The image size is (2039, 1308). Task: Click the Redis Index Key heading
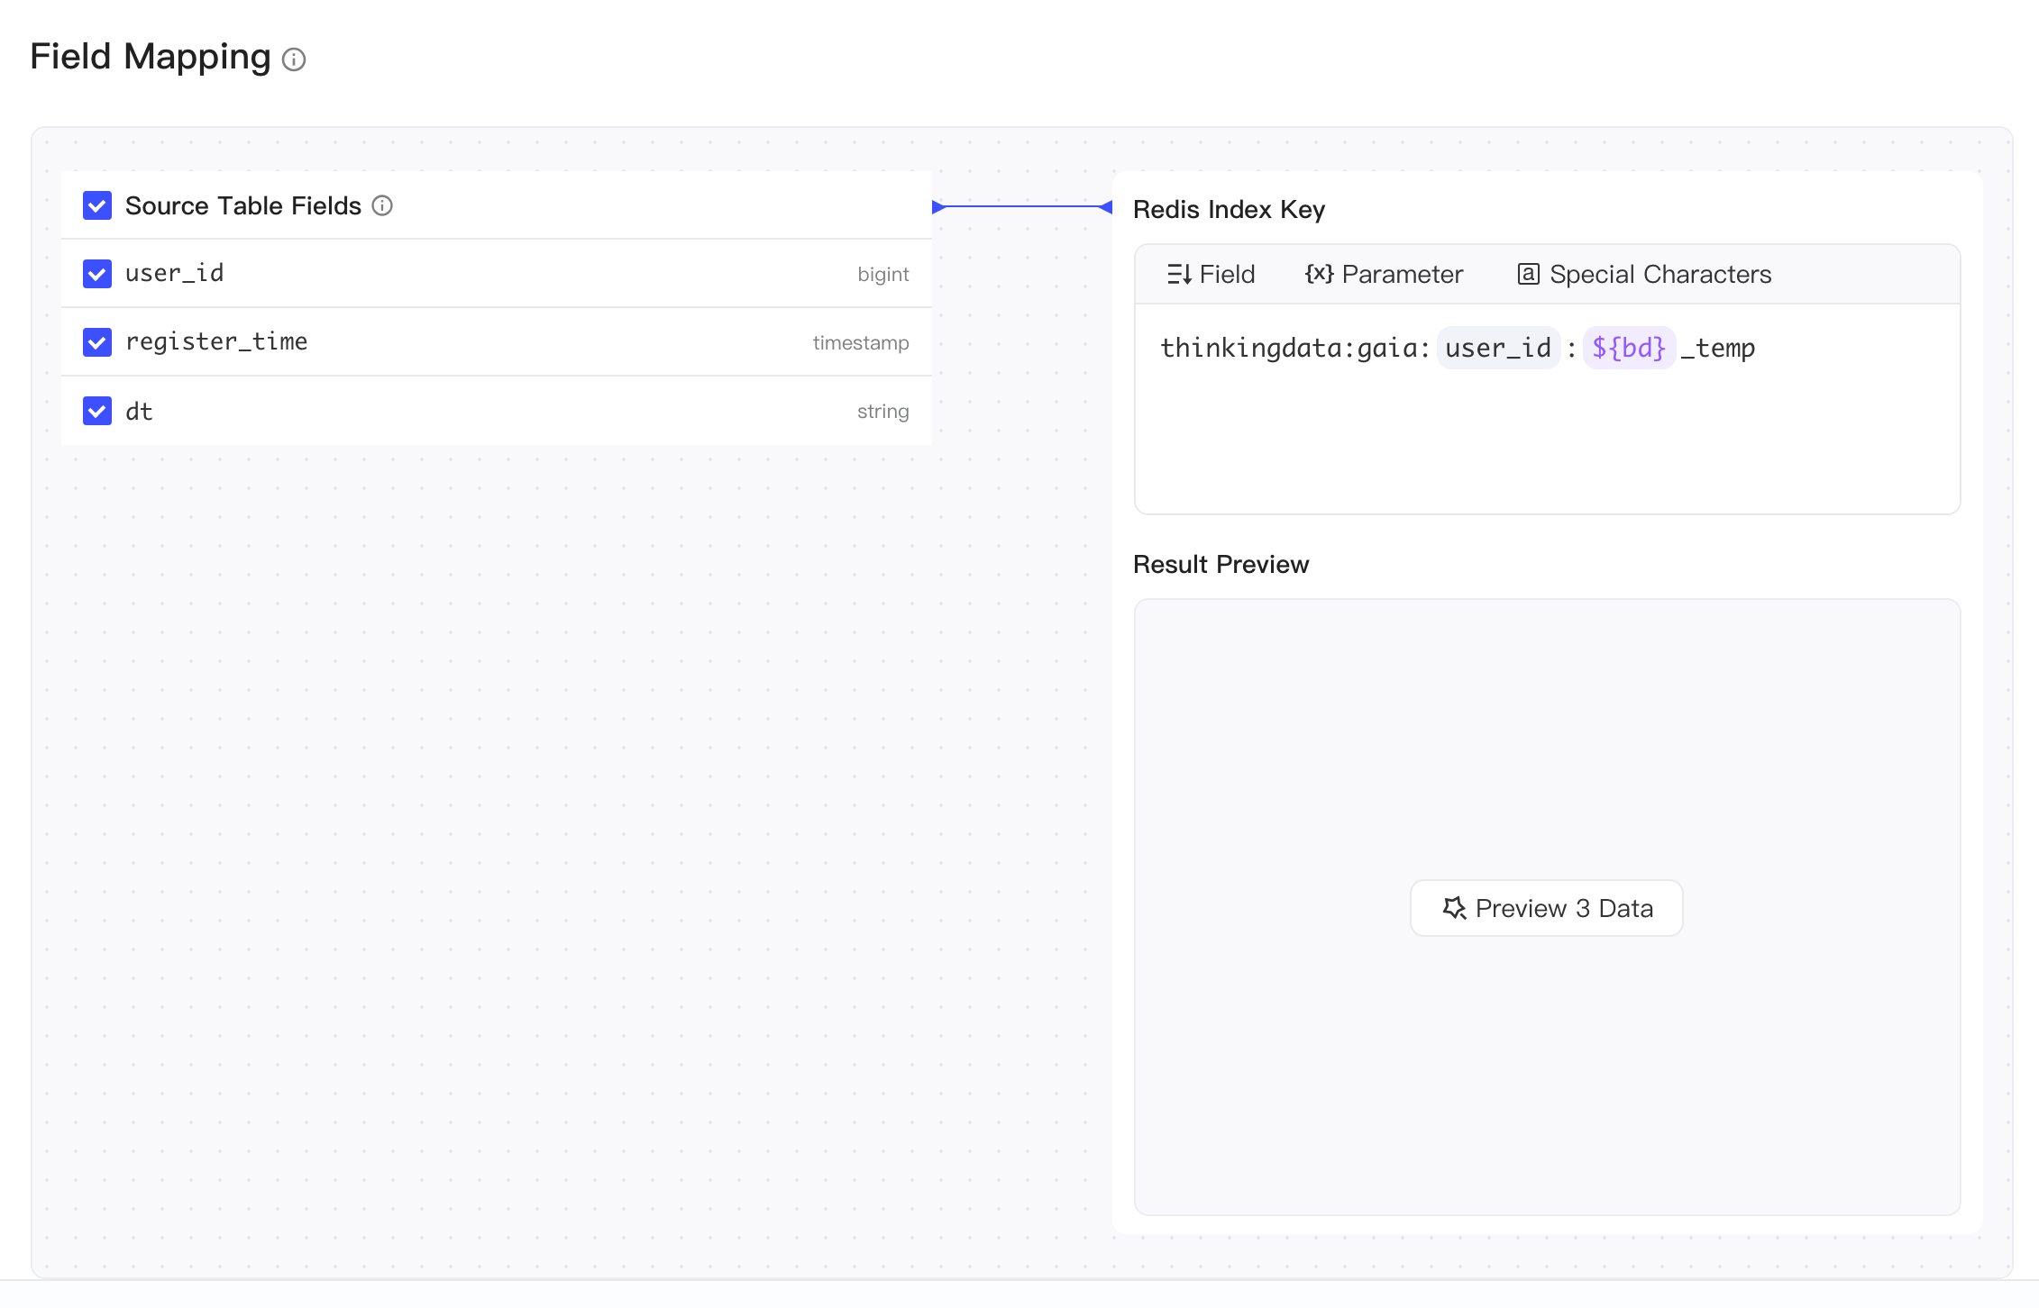(x=1229, y=210)
